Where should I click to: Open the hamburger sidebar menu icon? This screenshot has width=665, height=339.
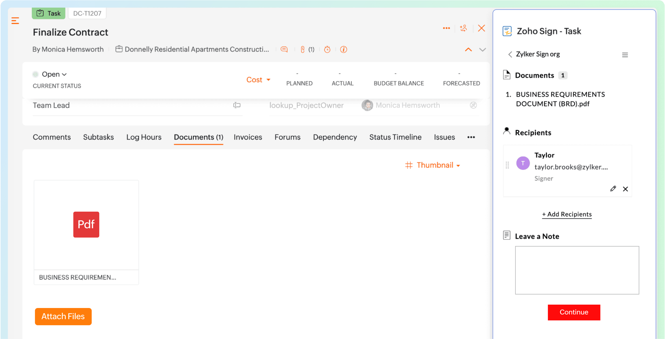click(15, 21)
